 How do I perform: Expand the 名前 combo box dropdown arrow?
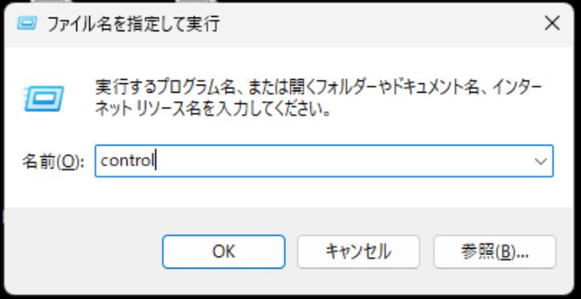click(541, 161)
